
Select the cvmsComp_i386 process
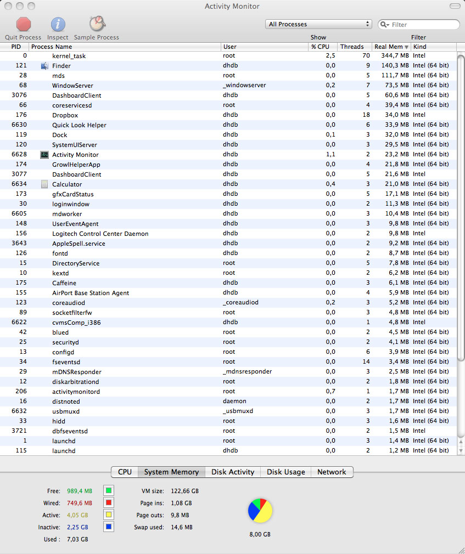pyautogui.click(x=228, y=323)
